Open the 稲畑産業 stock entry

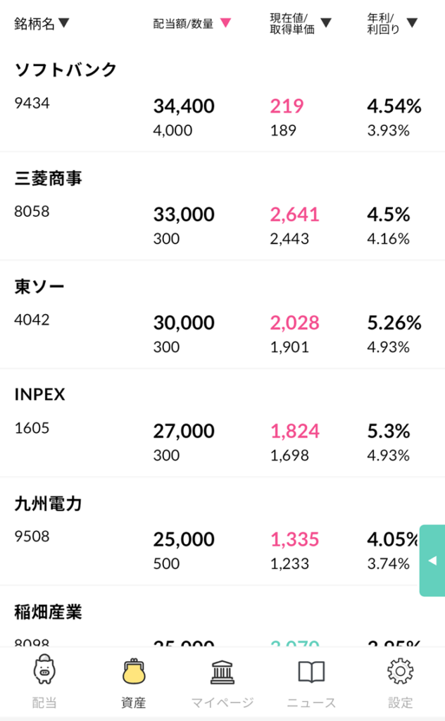[x=222, y=616]
